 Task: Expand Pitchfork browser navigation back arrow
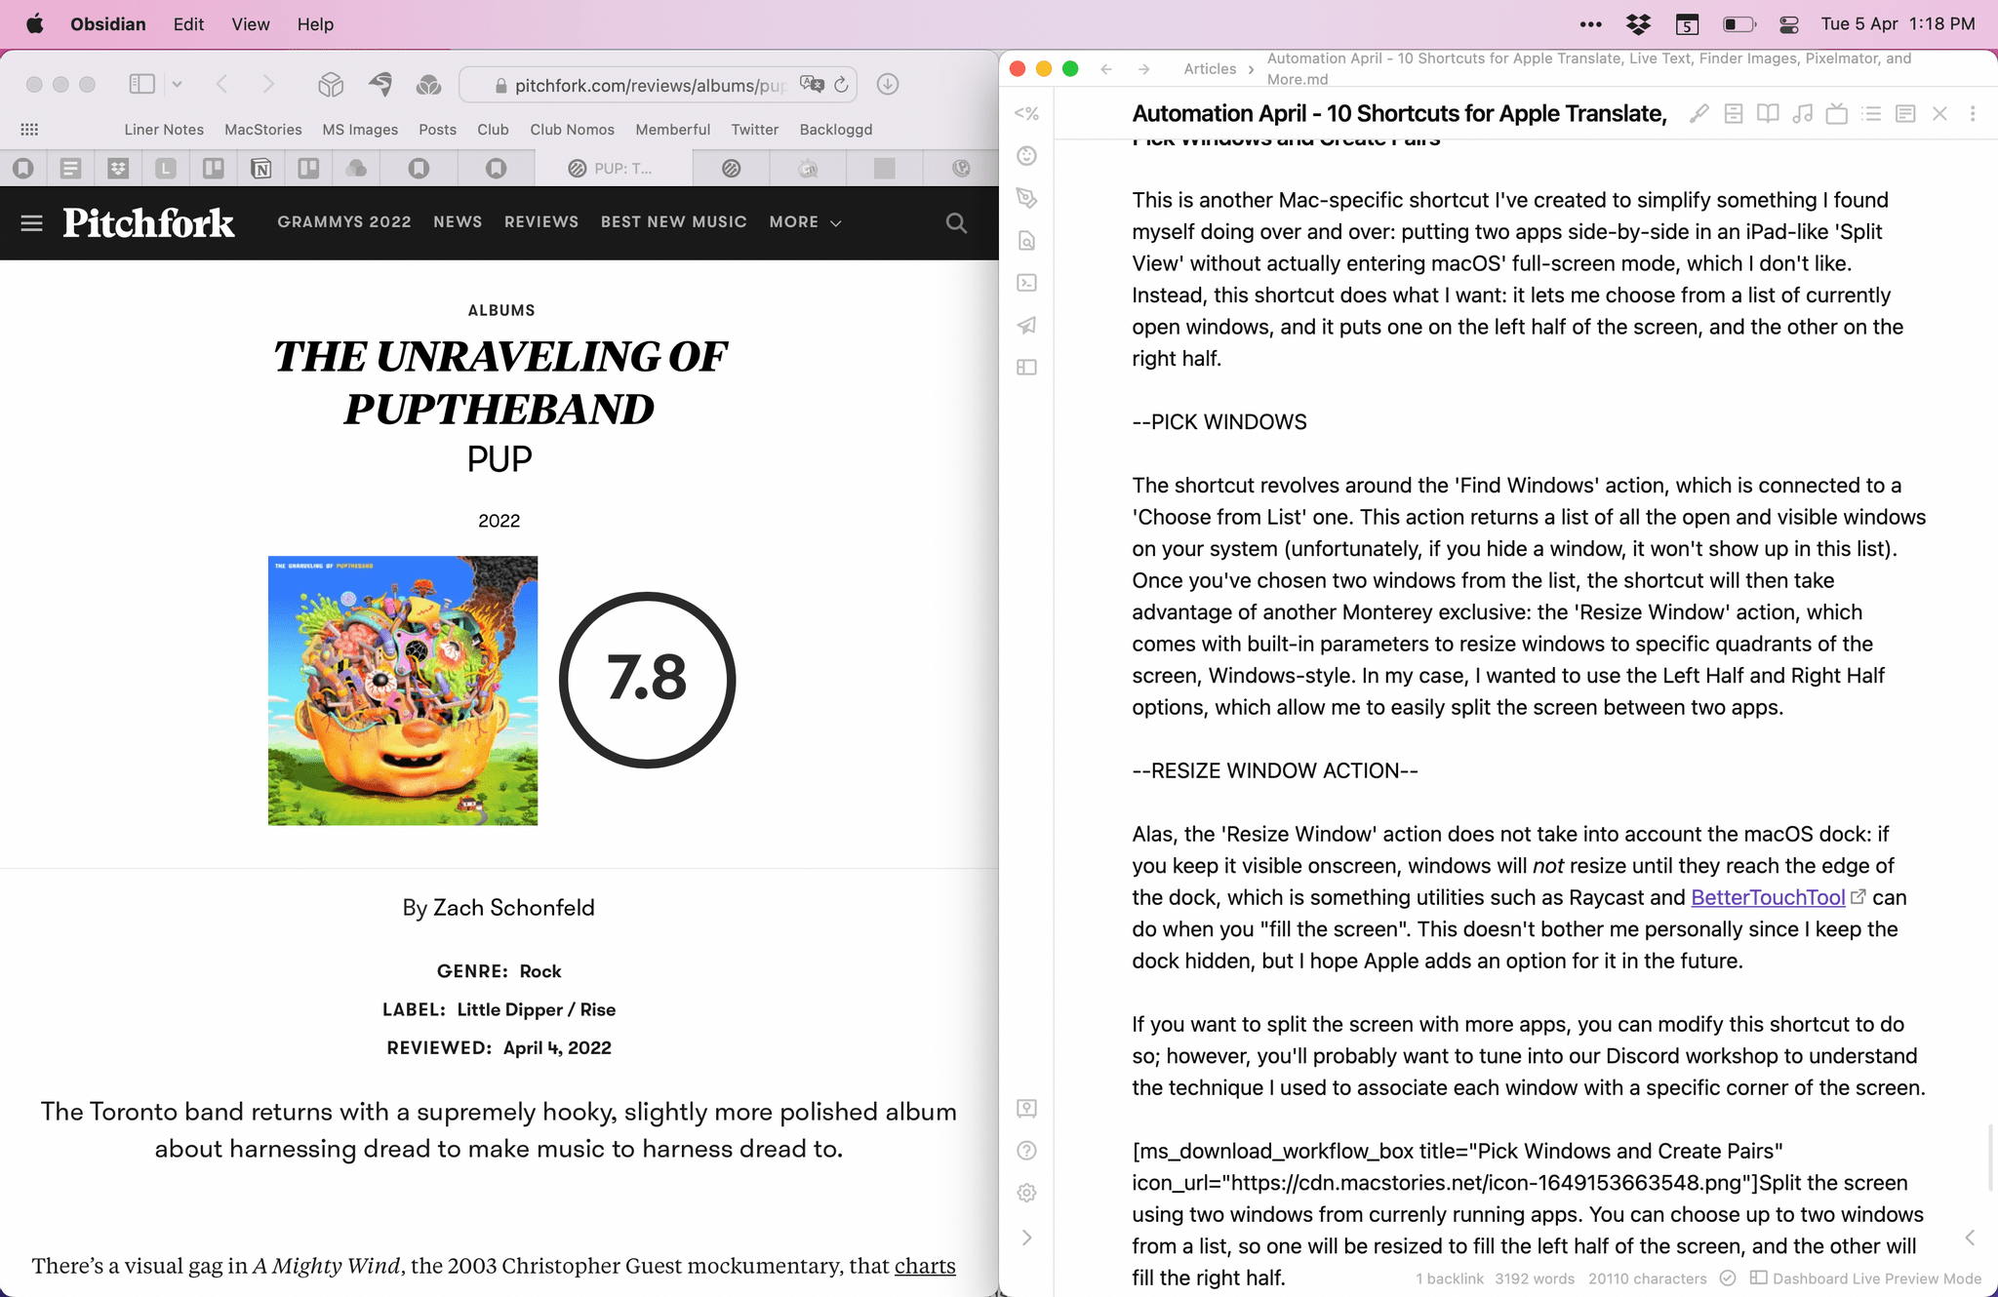[x=222, y=85]
